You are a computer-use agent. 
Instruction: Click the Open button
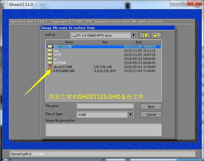[x=151, y=106]
